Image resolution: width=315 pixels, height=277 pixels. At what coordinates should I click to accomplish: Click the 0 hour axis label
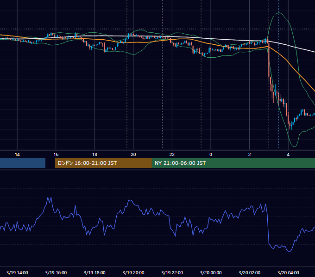[211, 155]
